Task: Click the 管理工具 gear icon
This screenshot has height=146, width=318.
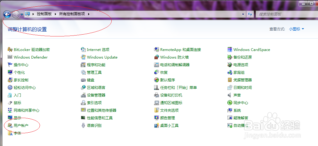Action: pos(83,73)
